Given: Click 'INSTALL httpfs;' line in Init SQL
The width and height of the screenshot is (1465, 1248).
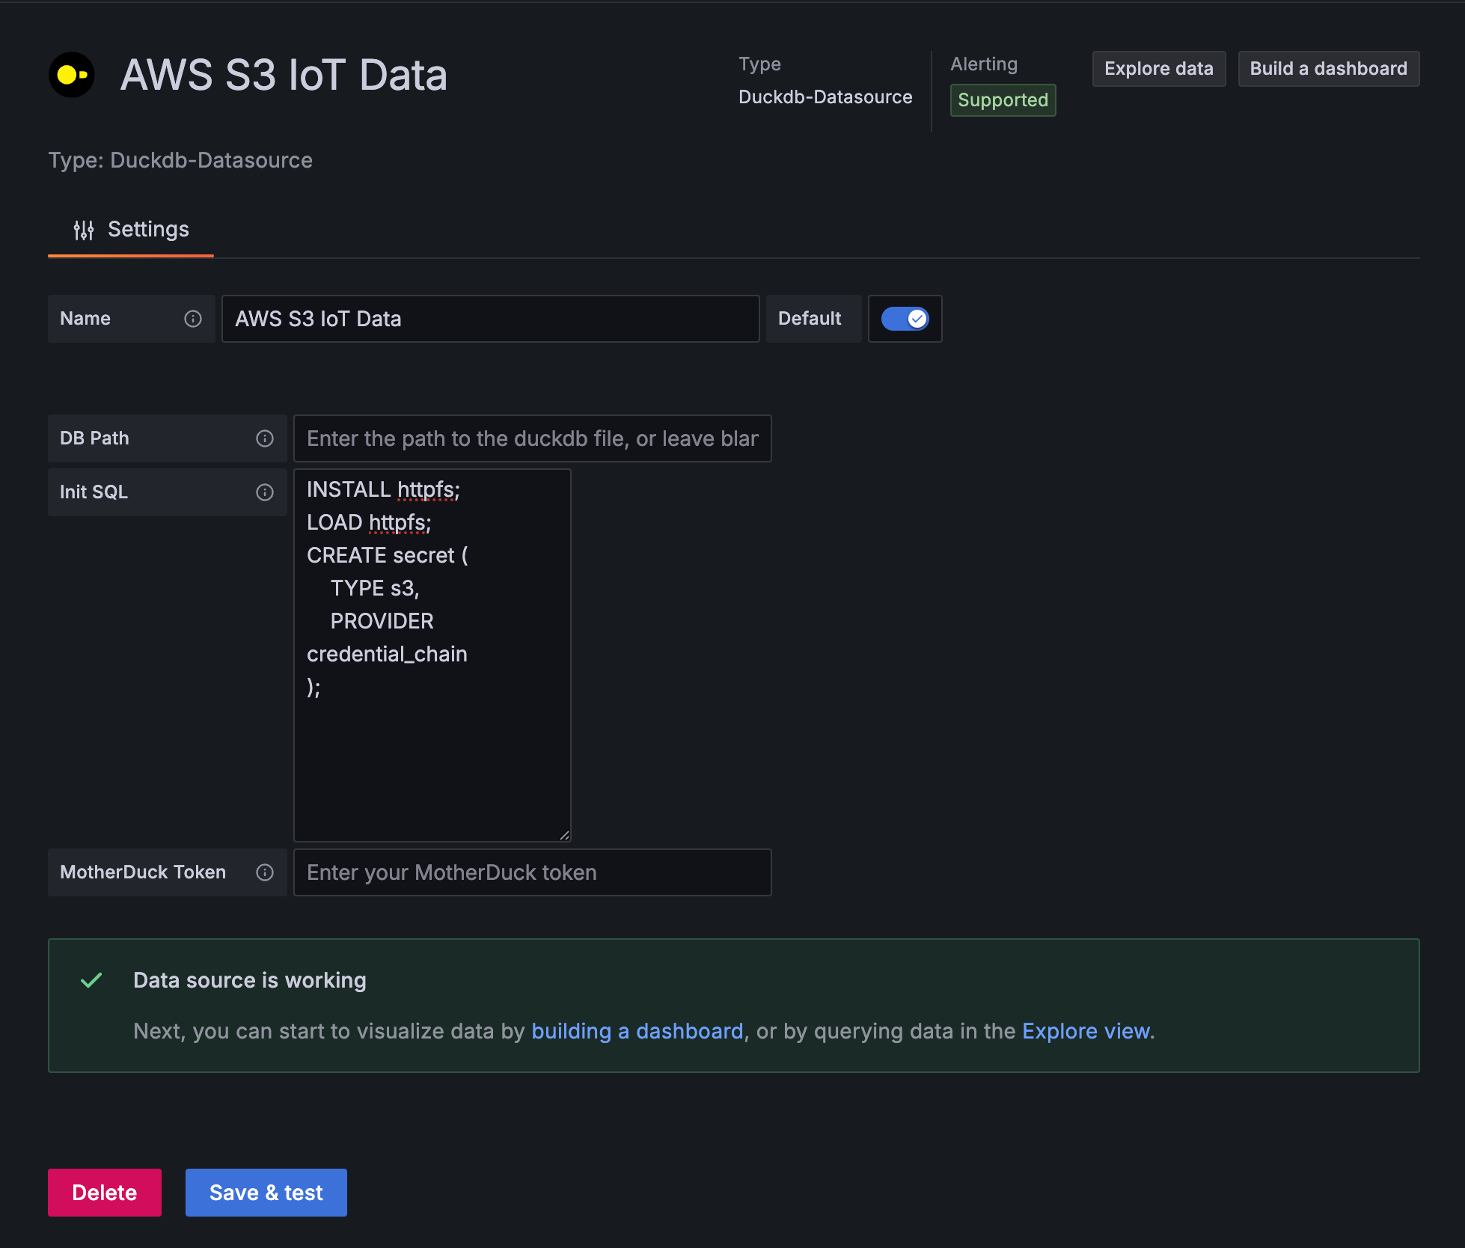Looking at the screenshot, I should (x=383, y=489).
